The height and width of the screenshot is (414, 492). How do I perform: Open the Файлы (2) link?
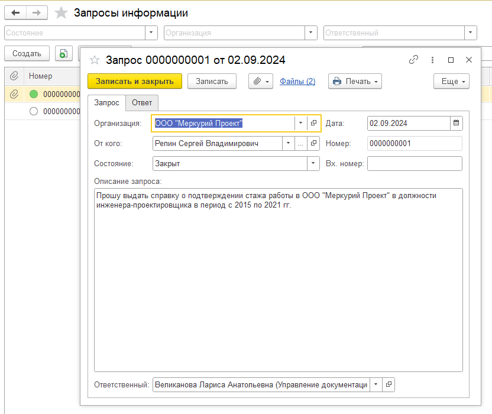click(297, 81)
